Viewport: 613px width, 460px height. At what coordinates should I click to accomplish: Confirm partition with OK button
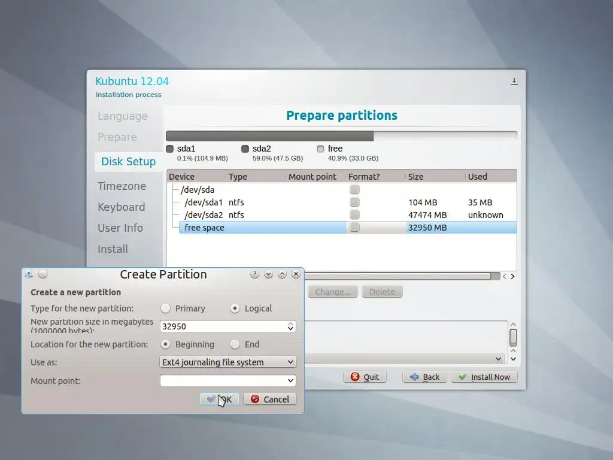pyautogui.click(x=219, y=399)
